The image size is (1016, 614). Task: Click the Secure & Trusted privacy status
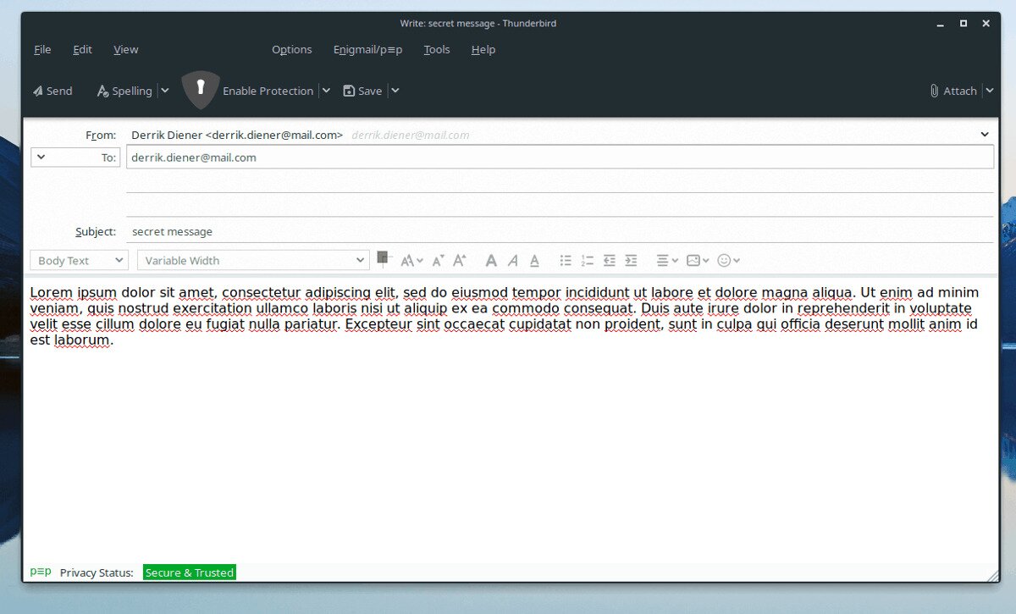tap(189, 572)
